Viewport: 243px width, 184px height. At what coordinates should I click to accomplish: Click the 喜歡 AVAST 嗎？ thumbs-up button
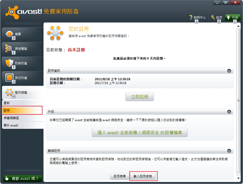pos(23,178)
